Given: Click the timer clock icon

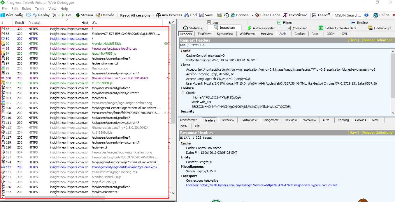Looking at the screenshot, I should 227,15.
